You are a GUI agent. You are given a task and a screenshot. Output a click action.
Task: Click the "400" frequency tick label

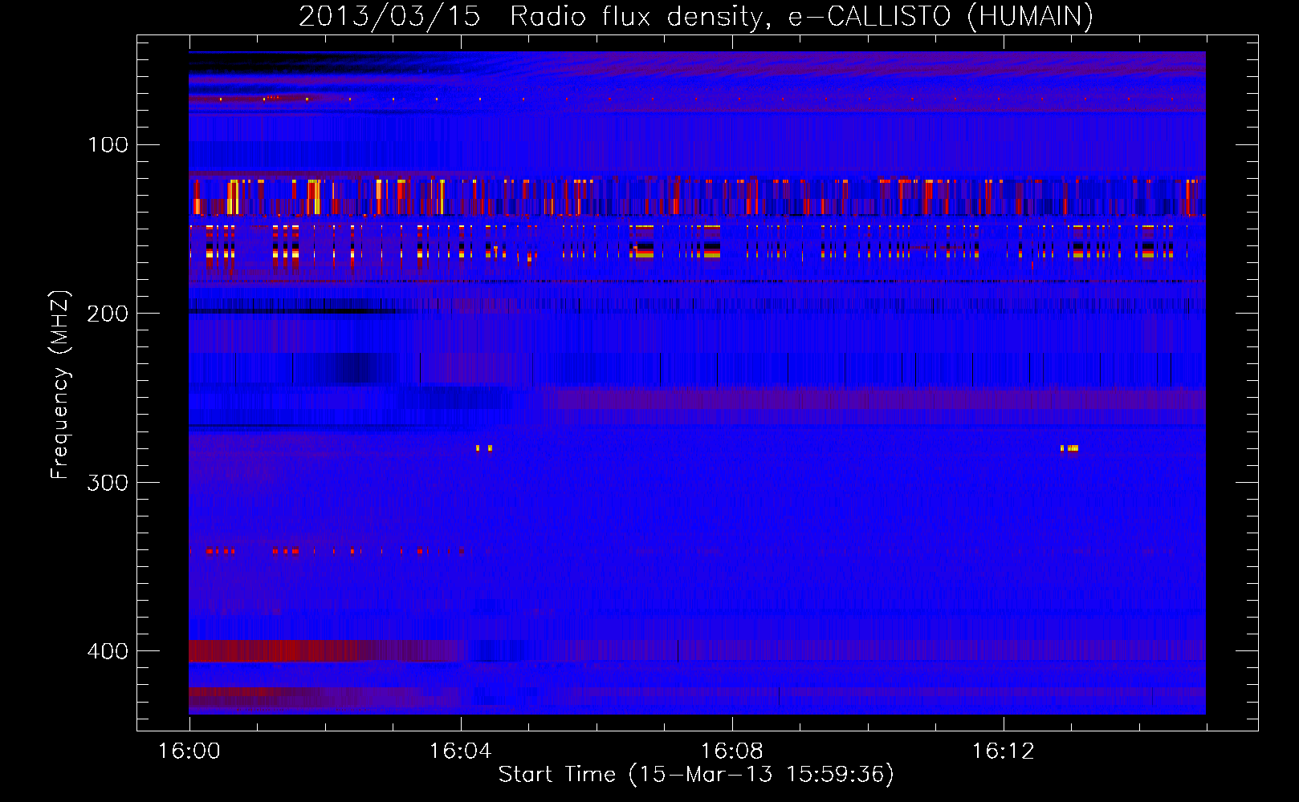point(107,650)
